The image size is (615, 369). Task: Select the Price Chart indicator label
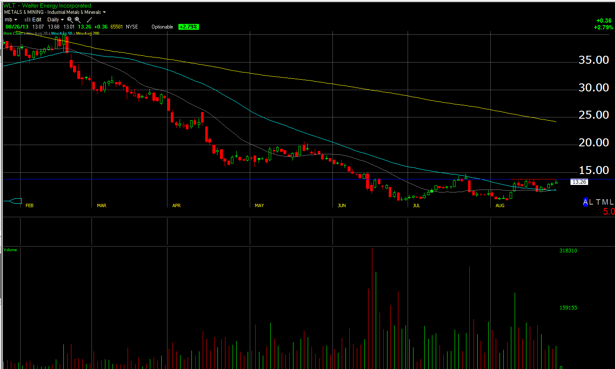click(13, 34)
